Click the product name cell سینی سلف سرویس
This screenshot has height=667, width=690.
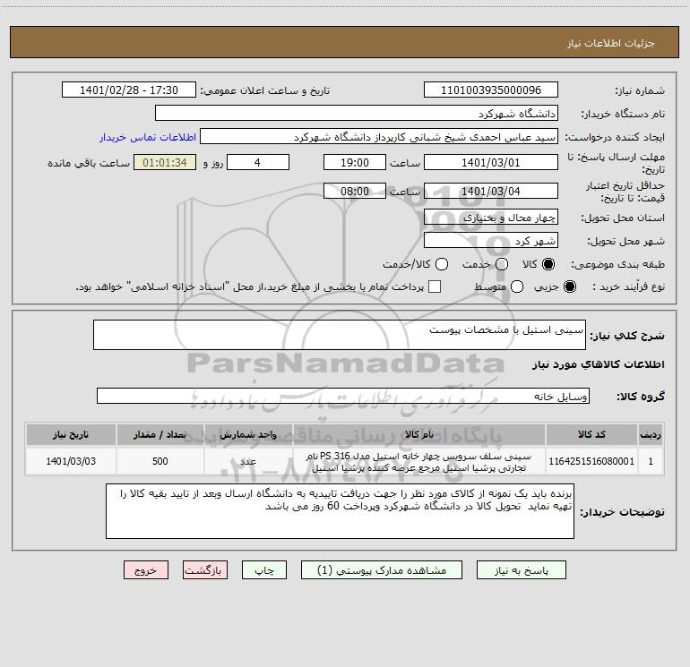coord(419,462)
